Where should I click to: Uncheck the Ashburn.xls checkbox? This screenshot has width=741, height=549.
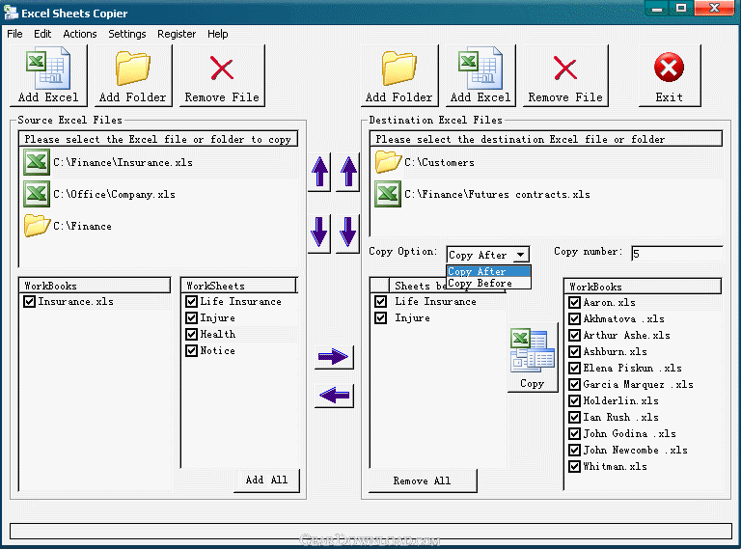575,351
